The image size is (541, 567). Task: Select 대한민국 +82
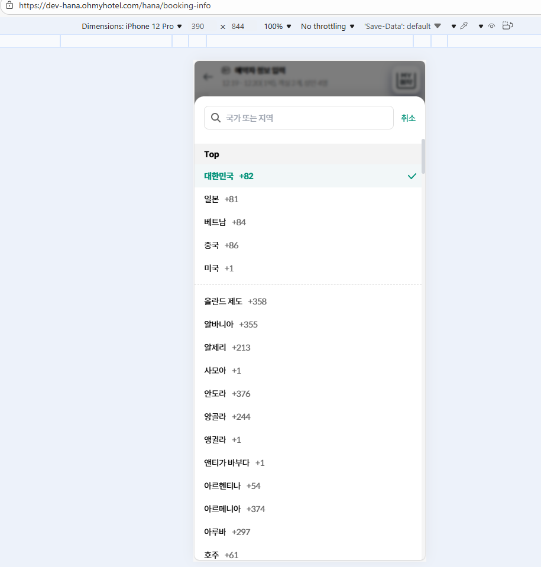click(x=308, y=176)
